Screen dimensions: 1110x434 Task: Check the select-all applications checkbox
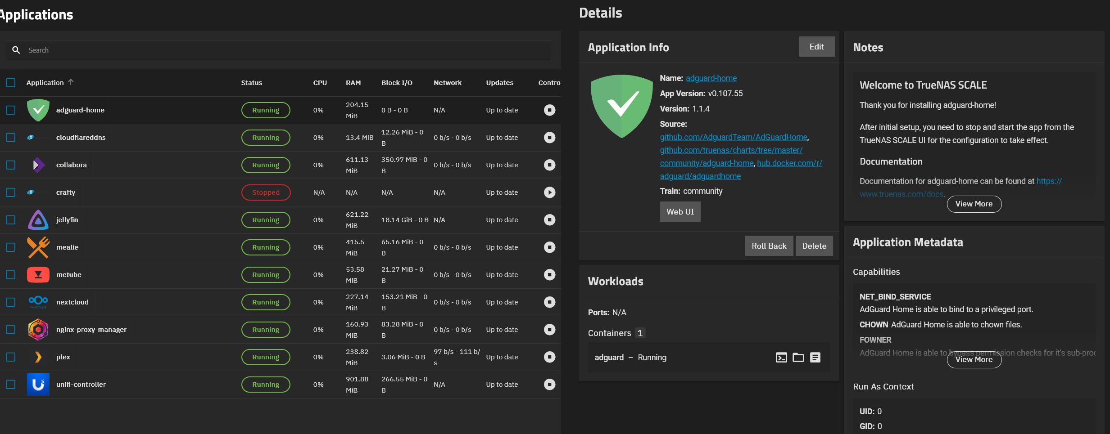(x=11, y=83)
